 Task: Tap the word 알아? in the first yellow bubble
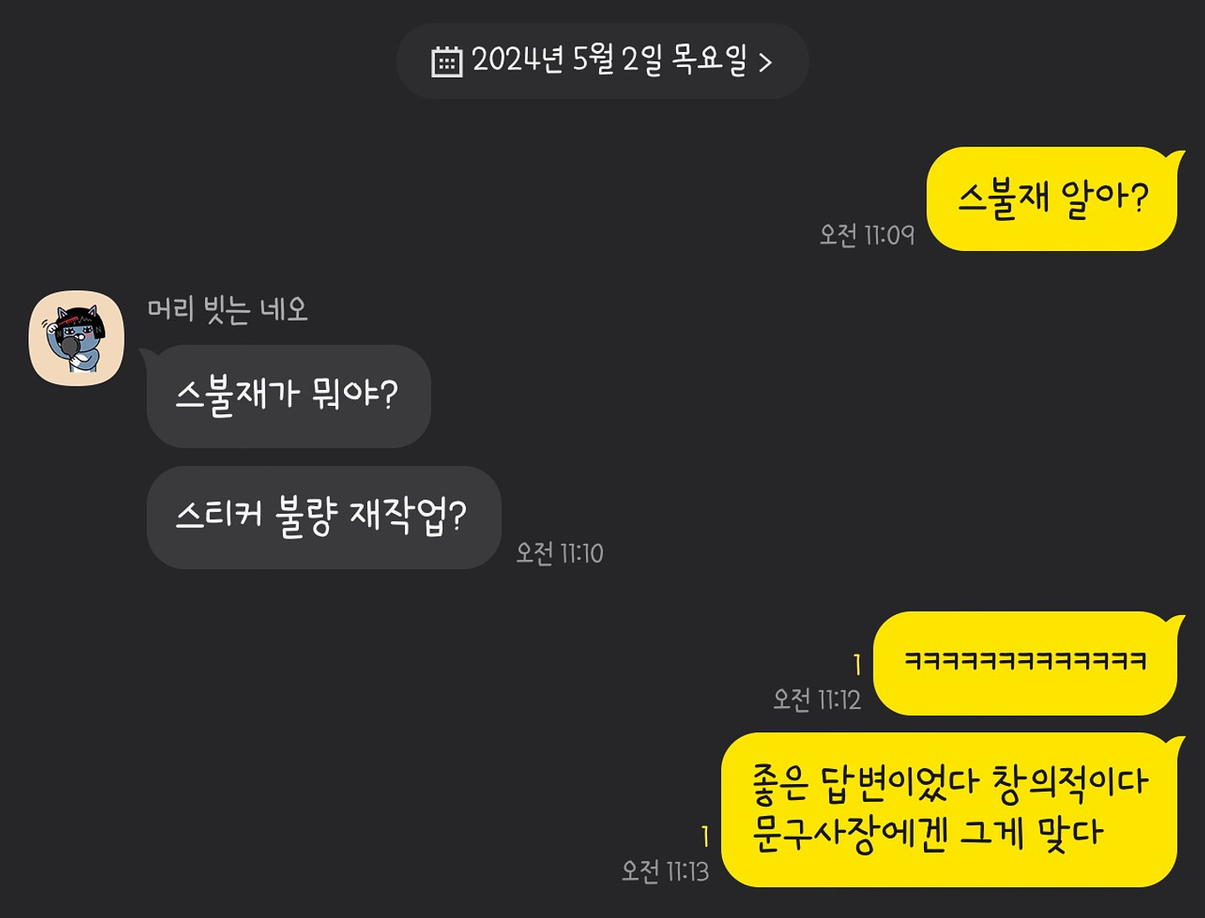(1105, 199)
